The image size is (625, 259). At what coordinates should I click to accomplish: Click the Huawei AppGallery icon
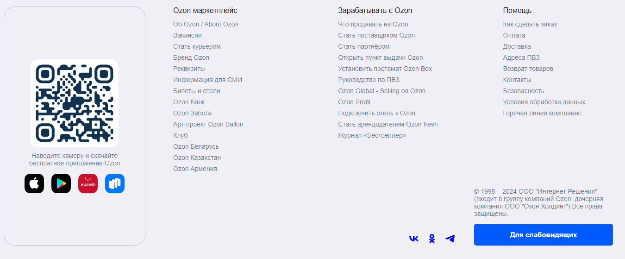88,183
